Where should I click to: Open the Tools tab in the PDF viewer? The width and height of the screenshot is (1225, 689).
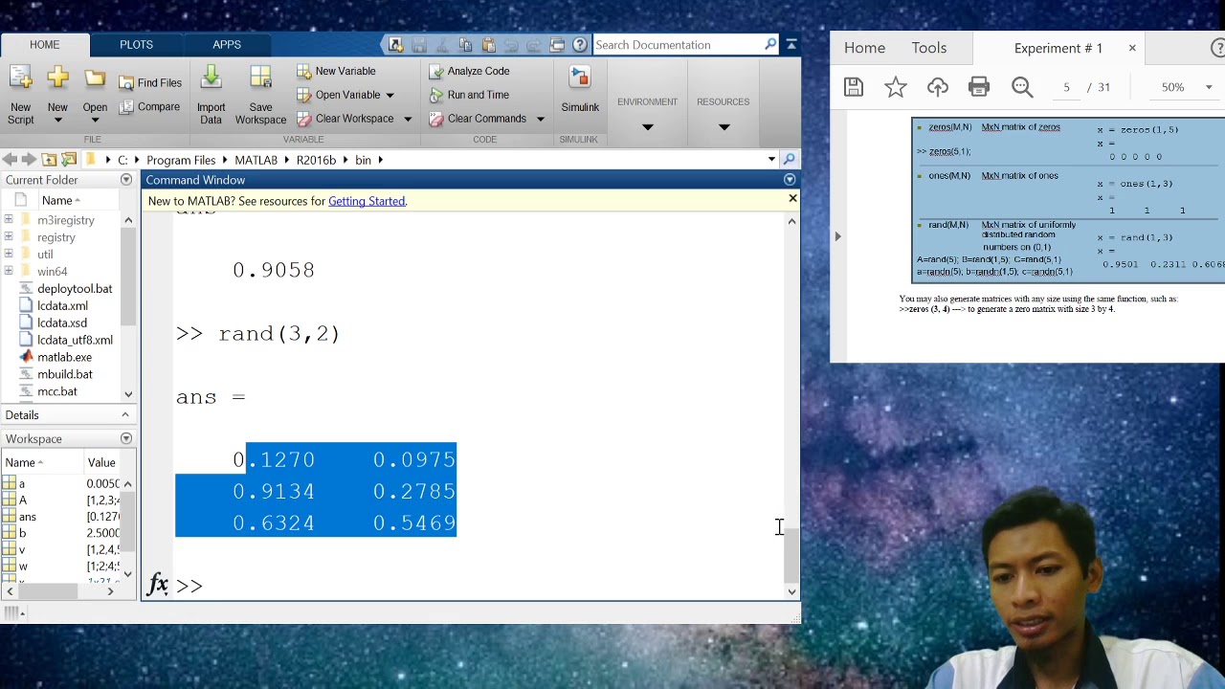[x=928, y=48]
